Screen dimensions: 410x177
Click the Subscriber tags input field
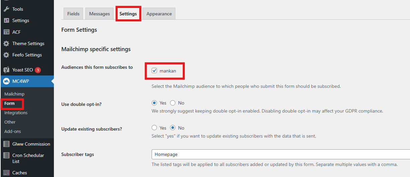(x=281, y=154)
